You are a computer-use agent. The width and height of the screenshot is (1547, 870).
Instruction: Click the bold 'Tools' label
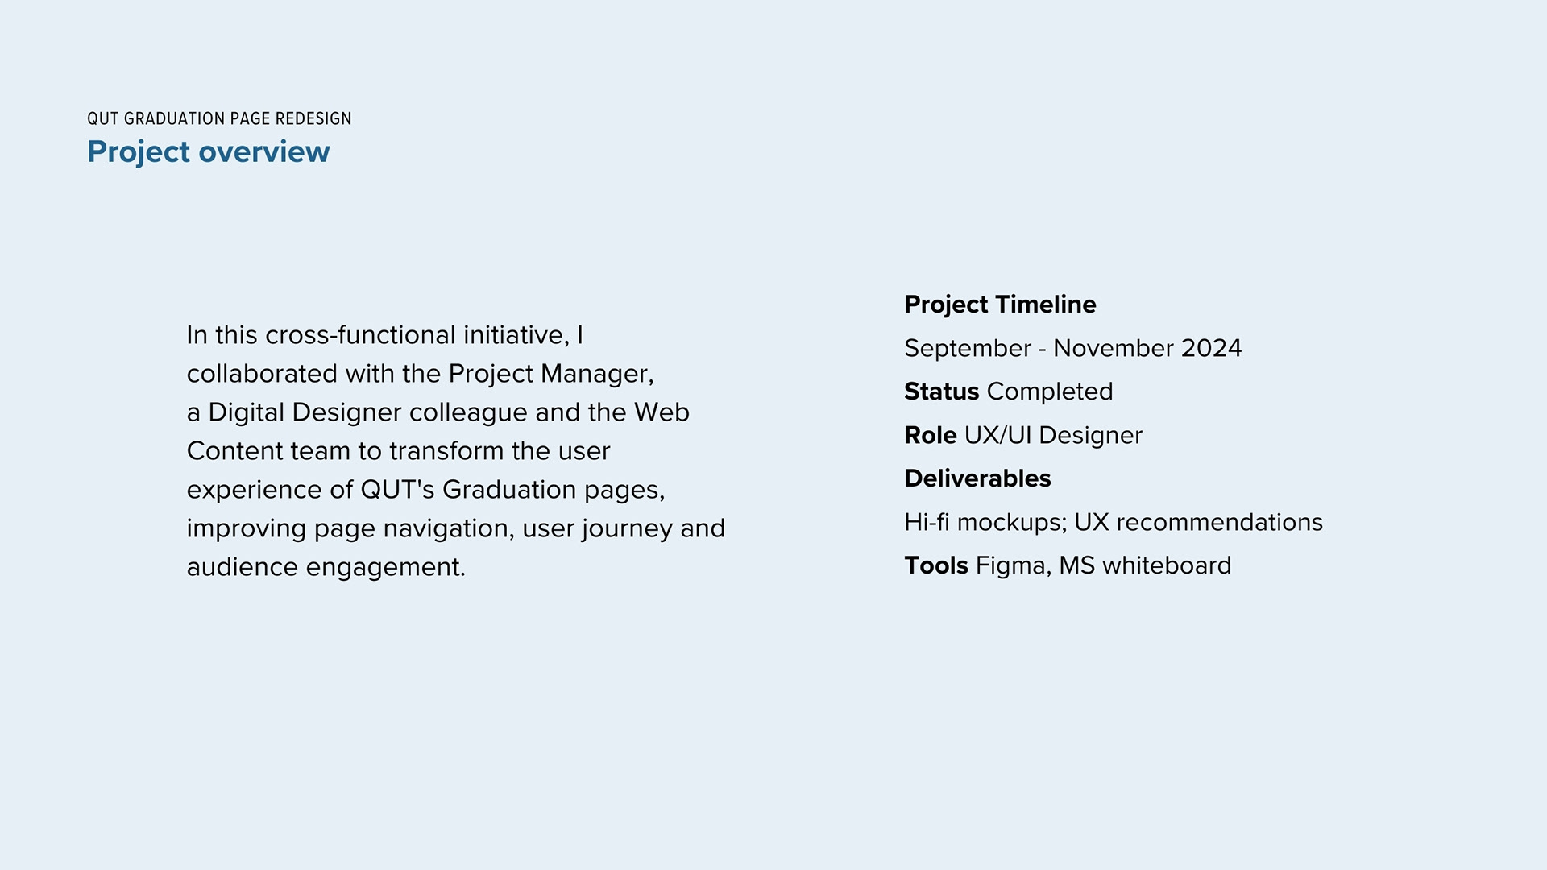[936, 565]
